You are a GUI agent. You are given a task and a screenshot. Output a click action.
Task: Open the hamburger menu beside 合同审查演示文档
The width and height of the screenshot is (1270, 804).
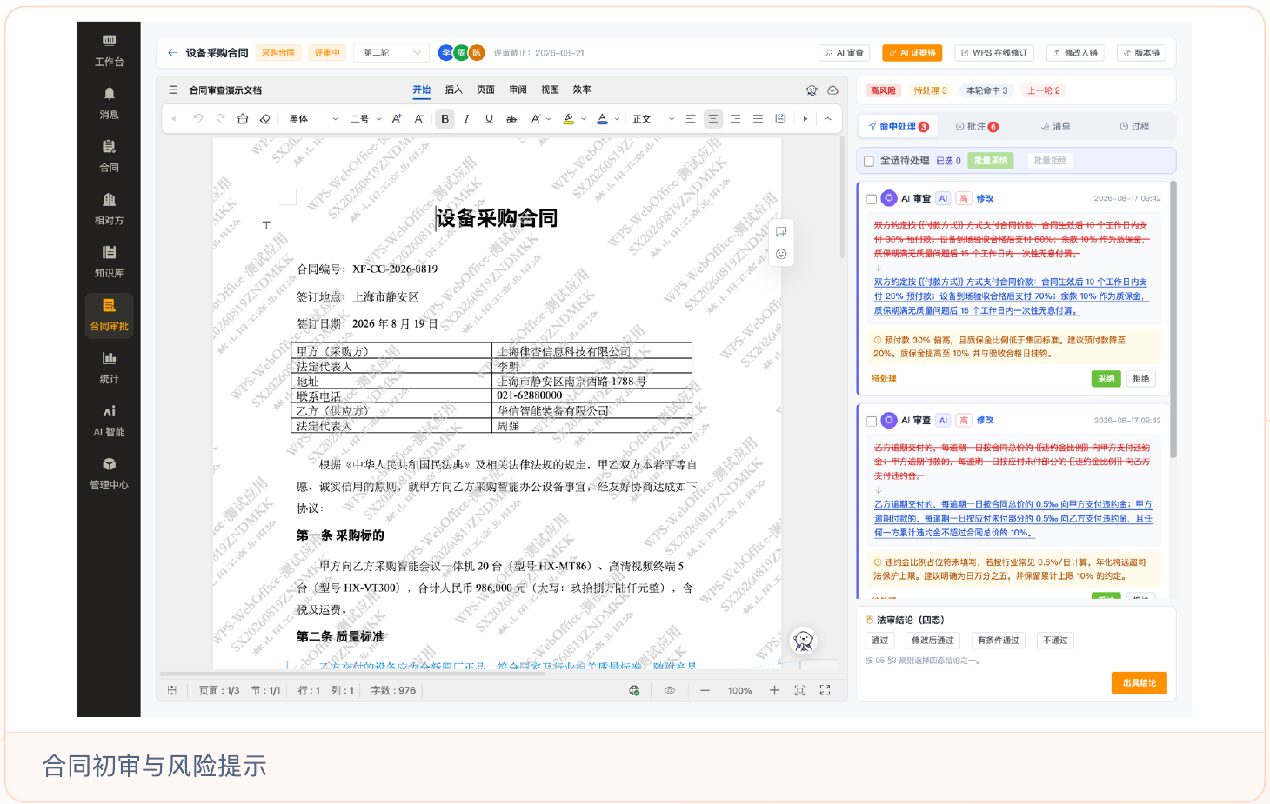click(x=173, y=90)
